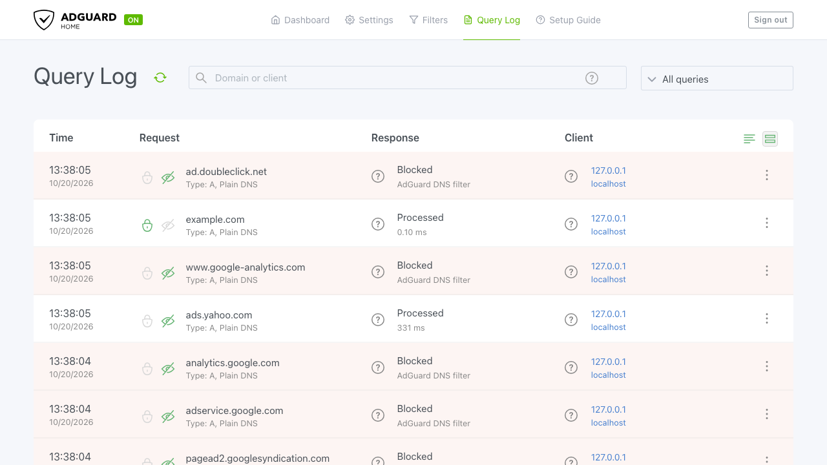827x465 pixels.
Task: Focus the Domain or client search field
Action: coord(408,77)
